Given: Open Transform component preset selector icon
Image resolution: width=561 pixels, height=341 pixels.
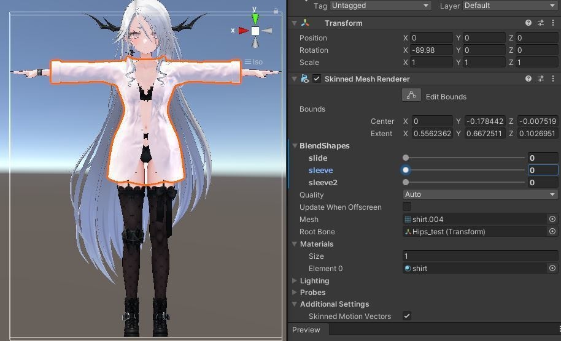Looking at the screenshot, I should (x=541, y=23).
